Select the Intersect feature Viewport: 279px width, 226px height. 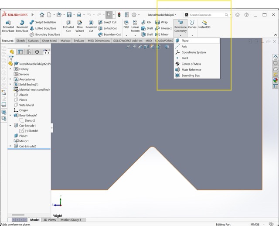pyautogui.click(x=163, y=28)
